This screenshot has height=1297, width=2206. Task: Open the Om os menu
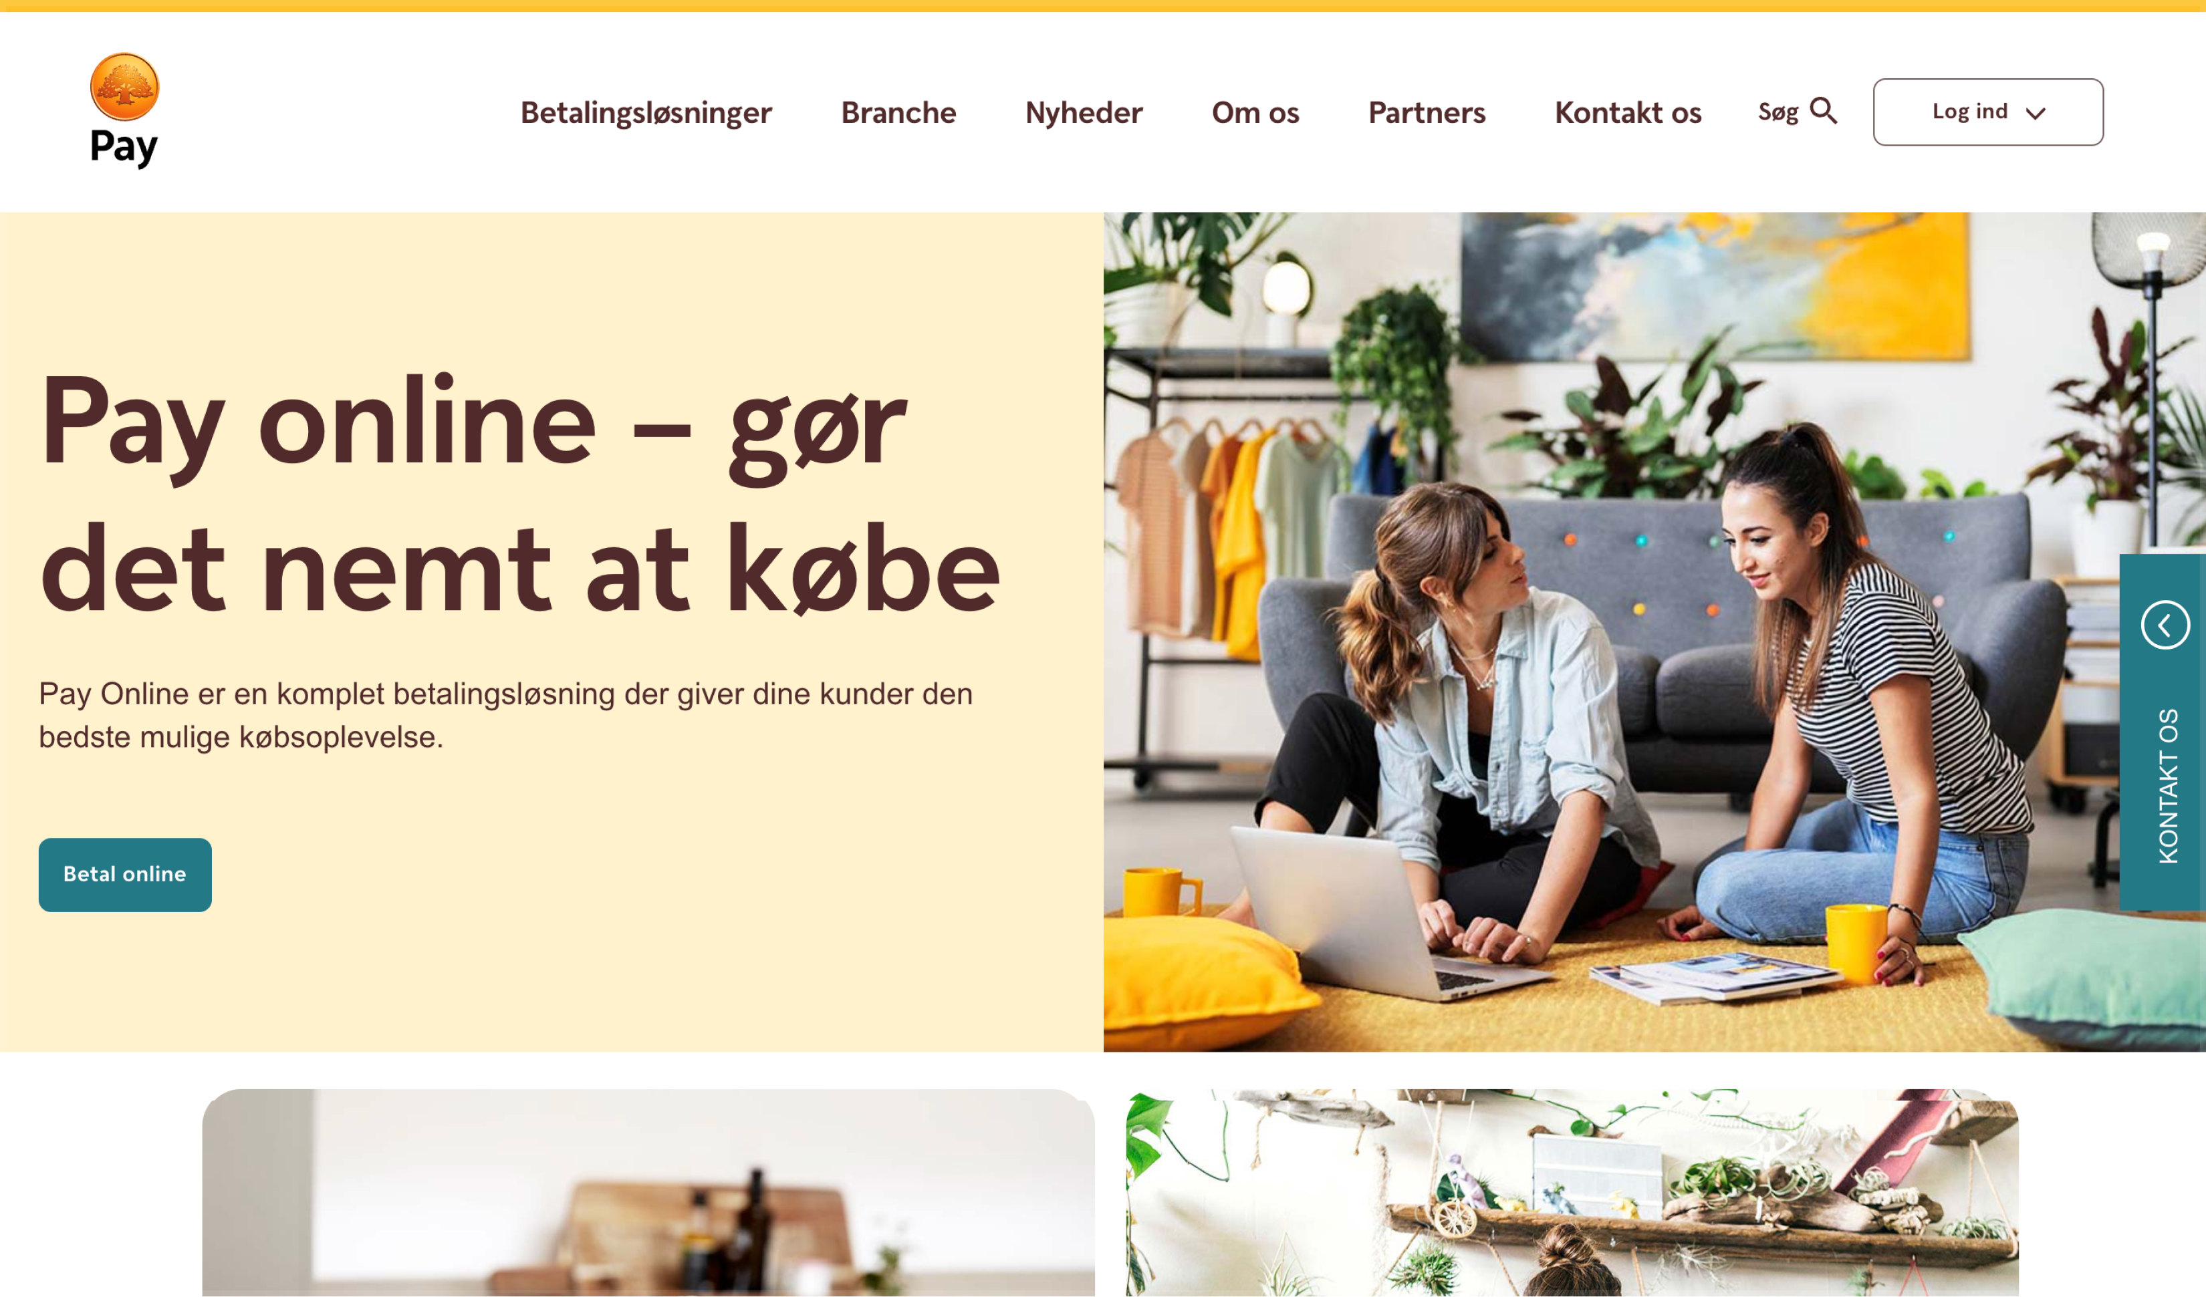pyautogui.click(x=1255, y=113)
